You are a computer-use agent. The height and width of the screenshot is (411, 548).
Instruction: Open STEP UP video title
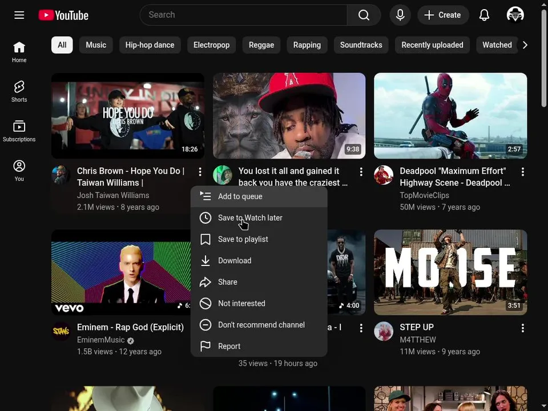(x=417, y=327)
